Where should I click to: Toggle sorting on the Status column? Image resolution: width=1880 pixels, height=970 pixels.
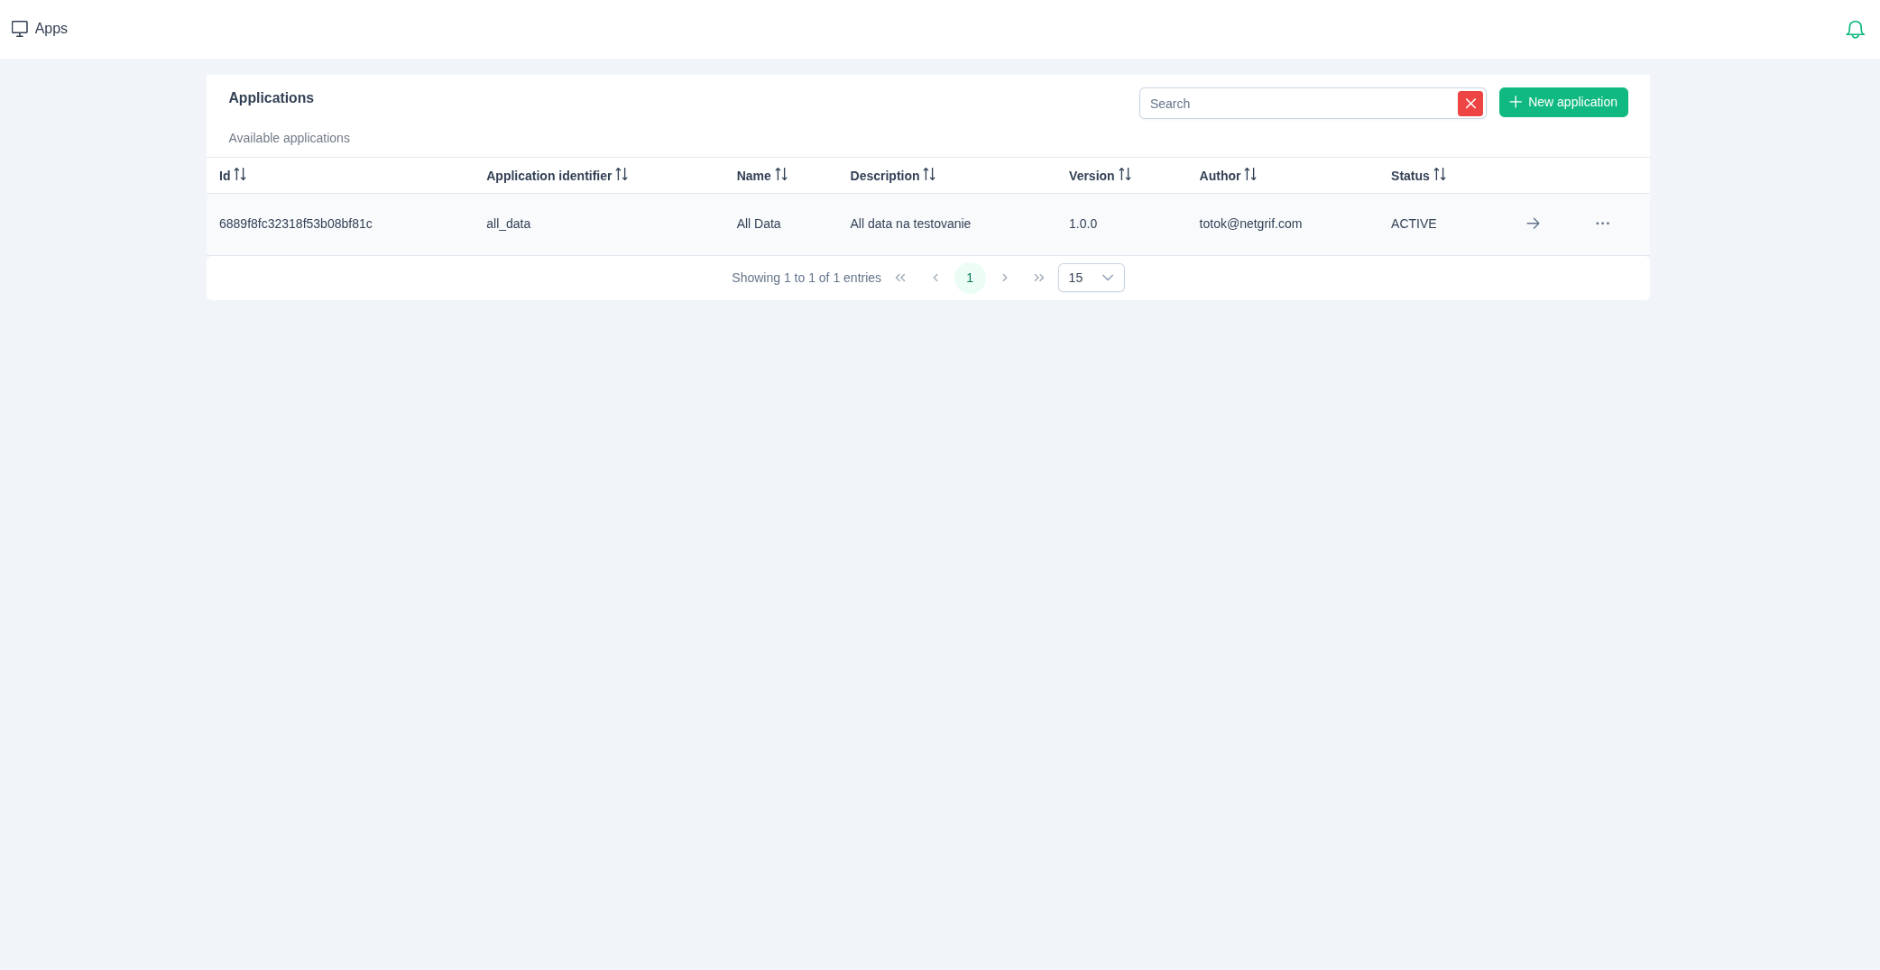pos(1439,175)
